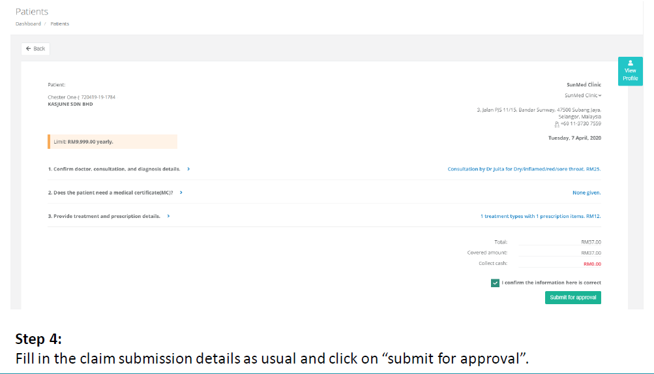
Task: Open the 1 treatment types summary link
Action: click(541, 216)
